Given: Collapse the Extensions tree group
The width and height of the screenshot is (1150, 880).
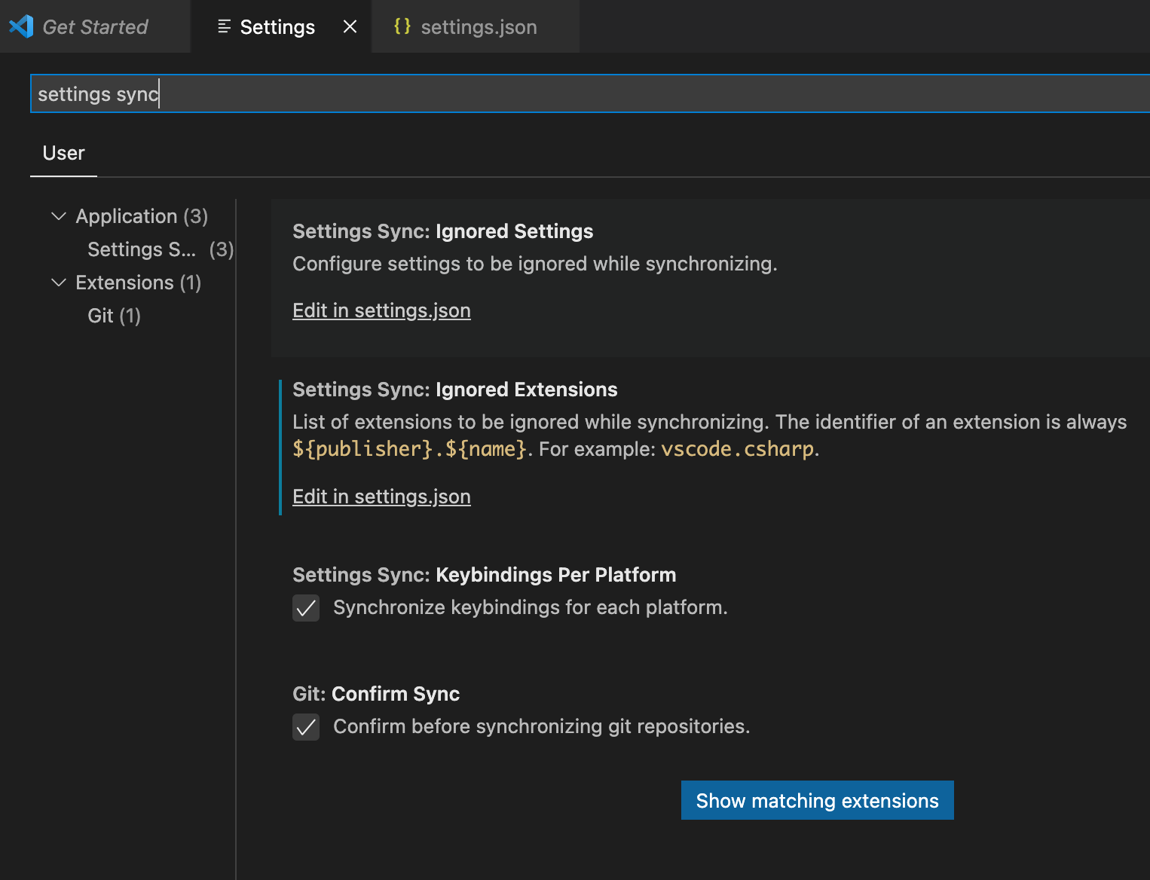Looking at the screenshot, I should 59,283.
